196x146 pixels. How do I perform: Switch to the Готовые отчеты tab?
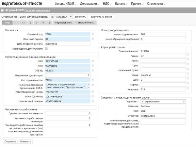click(86, 23)
